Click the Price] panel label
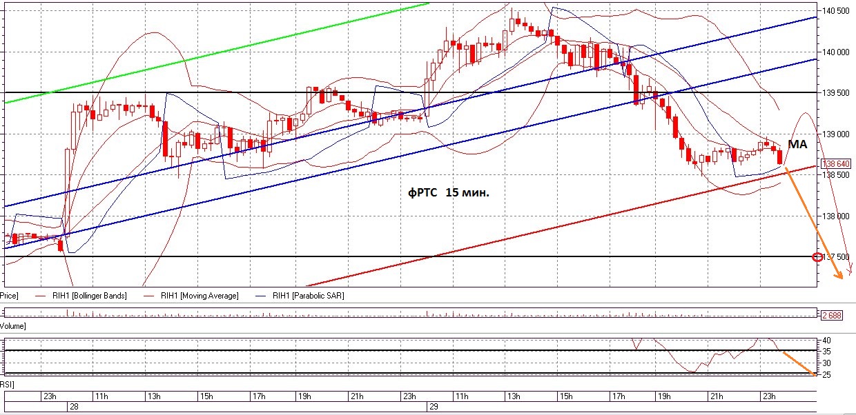856x415 pixels. tap(9, 296)
